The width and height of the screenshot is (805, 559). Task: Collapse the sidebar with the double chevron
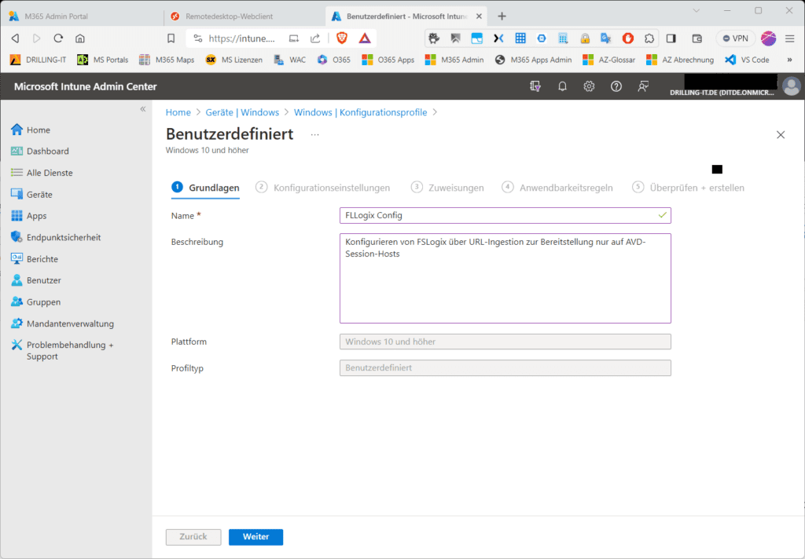(143, 108)
